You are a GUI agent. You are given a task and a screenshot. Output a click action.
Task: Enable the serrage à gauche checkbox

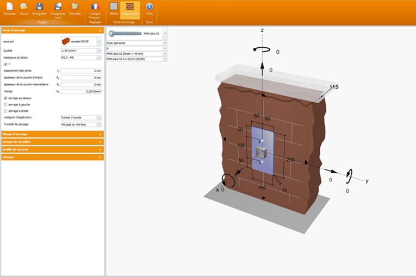(x=5, y=104)
